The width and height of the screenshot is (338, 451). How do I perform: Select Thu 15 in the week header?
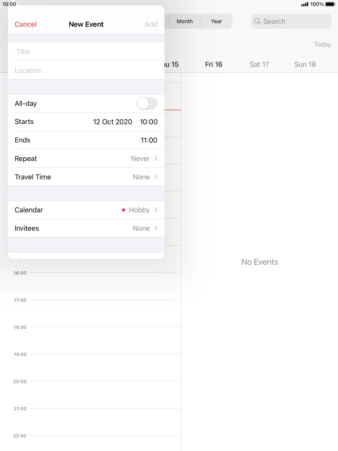172,65
